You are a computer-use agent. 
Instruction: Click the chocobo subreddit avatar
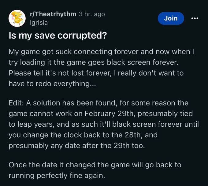pyautogui.click(x=17, y=18)
